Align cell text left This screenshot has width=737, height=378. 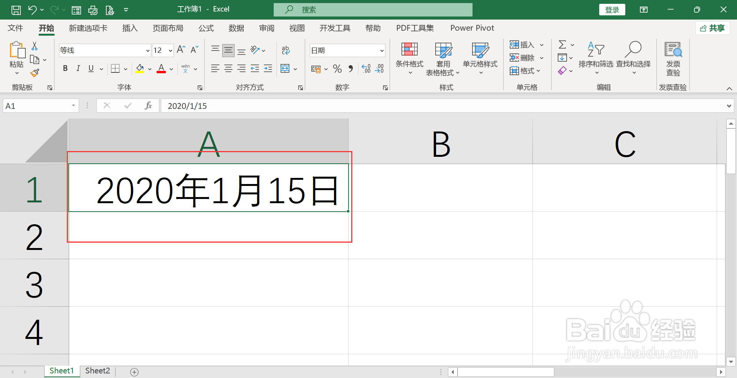point(215,69)
